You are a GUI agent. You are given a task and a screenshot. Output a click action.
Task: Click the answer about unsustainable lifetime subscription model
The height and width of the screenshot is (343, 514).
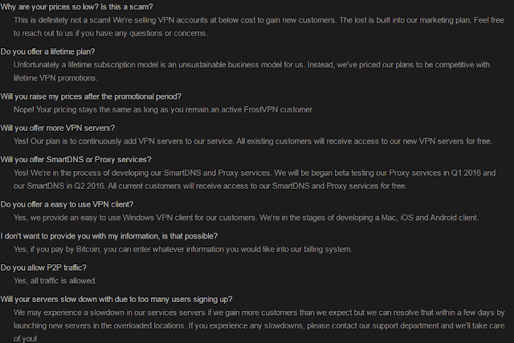(251, 71)
